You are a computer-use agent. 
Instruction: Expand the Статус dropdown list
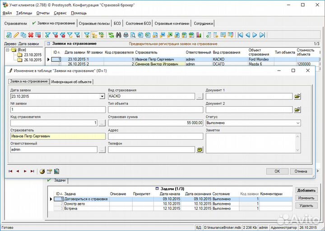click(298, 123)
